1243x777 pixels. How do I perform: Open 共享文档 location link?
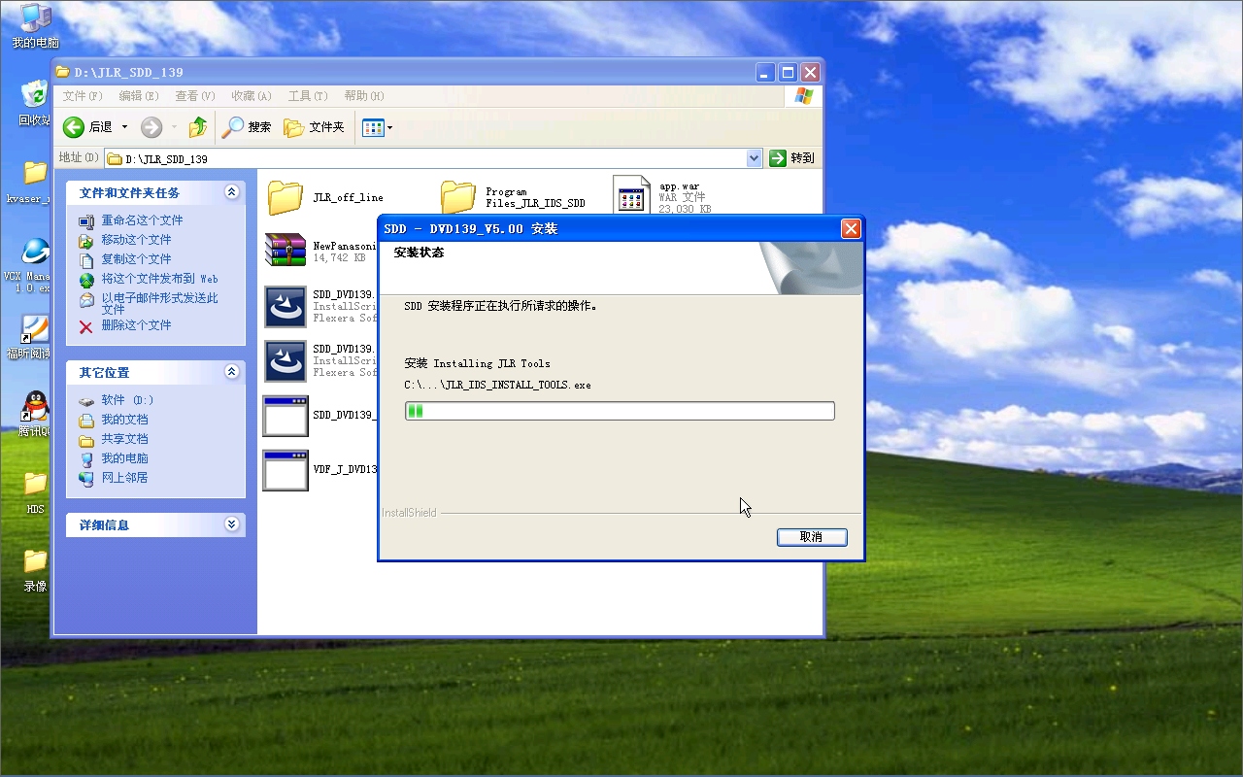coord(124,439)
